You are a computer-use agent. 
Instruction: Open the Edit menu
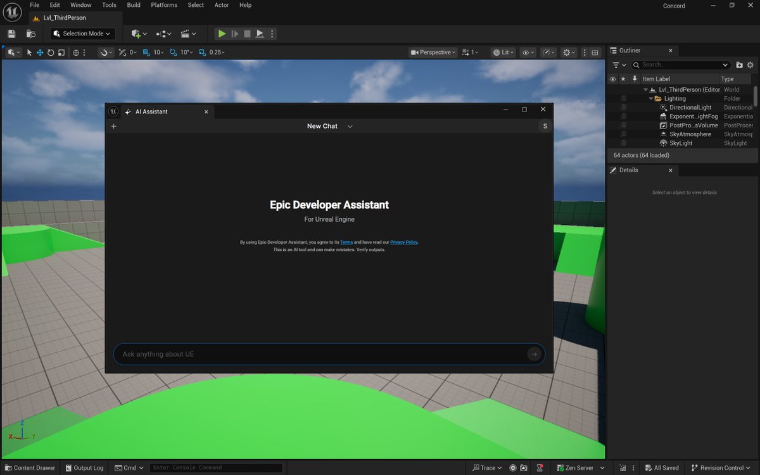[55, 5]
